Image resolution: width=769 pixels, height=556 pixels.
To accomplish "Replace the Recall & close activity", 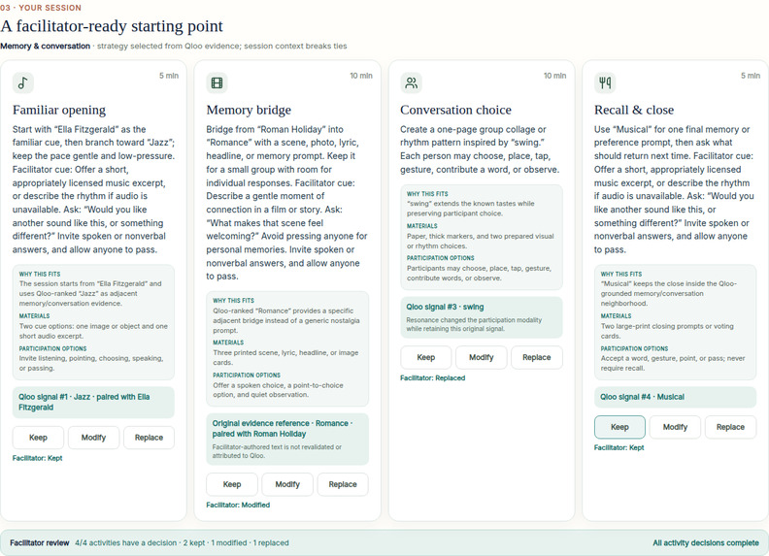I will (x=730, y=427).
